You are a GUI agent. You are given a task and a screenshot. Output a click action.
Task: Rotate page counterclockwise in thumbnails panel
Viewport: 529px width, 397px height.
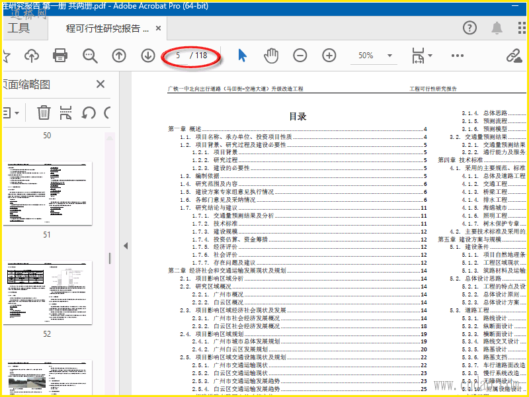coord(89,112)
